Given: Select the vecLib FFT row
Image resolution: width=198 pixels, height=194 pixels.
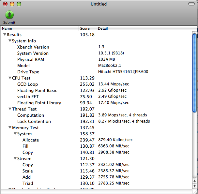Looking at the screenshot, I should point(96,97).
